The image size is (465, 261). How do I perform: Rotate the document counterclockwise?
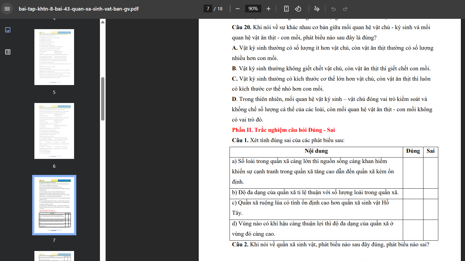[298, 9]
